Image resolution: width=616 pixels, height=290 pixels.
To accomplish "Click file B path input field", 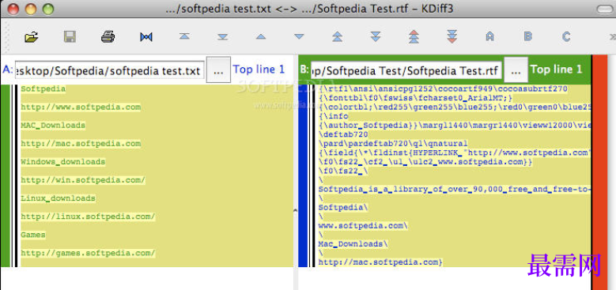I will coord(406,70).
